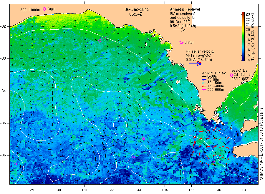Click the '137' longitude axis label
The width and height of the screenshot is (265, 194).
(245, 190)
